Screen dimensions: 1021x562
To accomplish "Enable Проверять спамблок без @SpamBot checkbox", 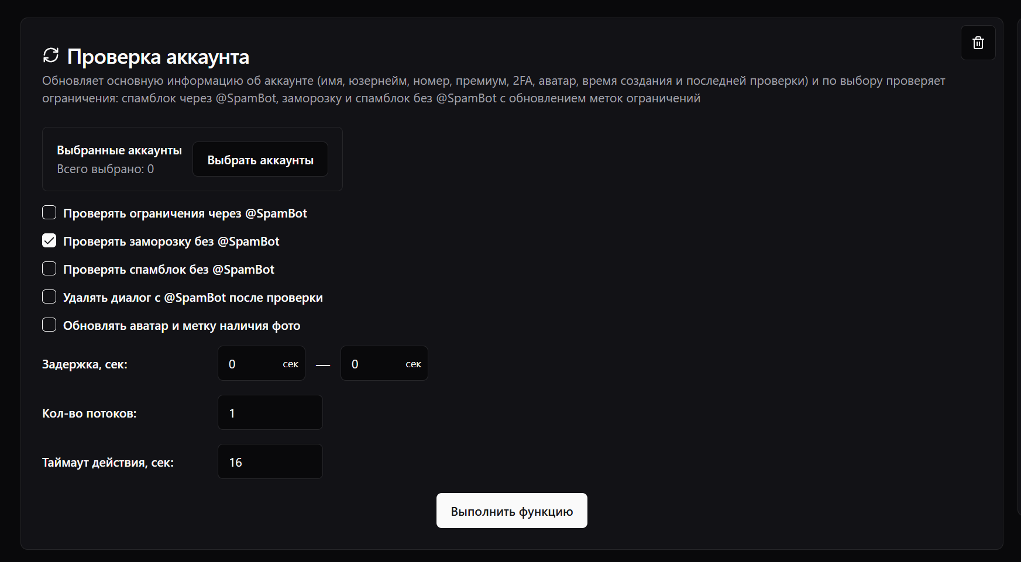I will [x=49, y=269].
